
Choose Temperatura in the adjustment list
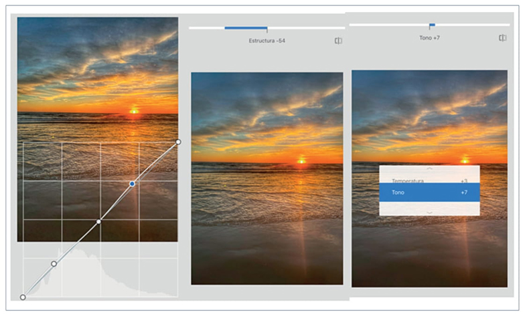[408, 180]
